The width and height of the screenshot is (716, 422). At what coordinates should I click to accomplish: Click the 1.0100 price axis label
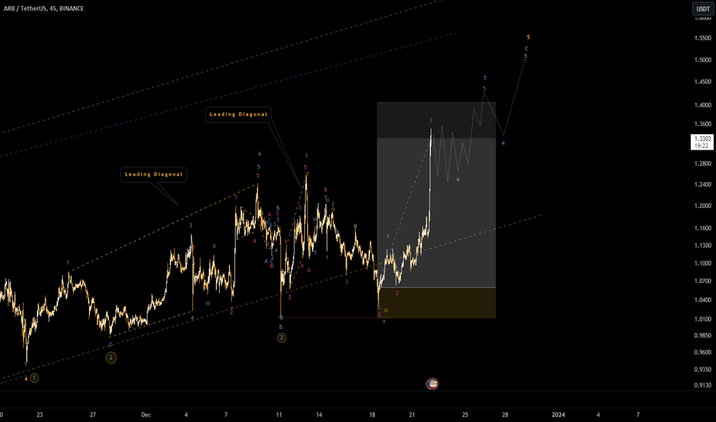[x=703, y=319]
